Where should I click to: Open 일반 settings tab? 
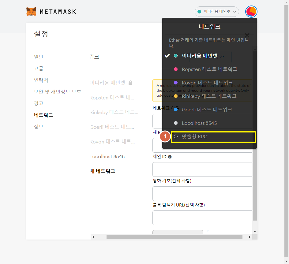[39, 57]
